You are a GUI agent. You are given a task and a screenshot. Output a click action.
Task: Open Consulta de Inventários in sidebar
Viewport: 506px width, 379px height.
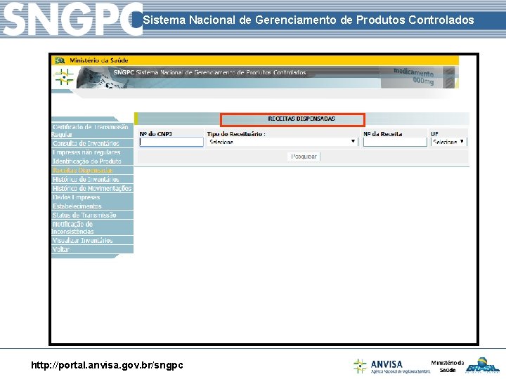coord(92,143)
